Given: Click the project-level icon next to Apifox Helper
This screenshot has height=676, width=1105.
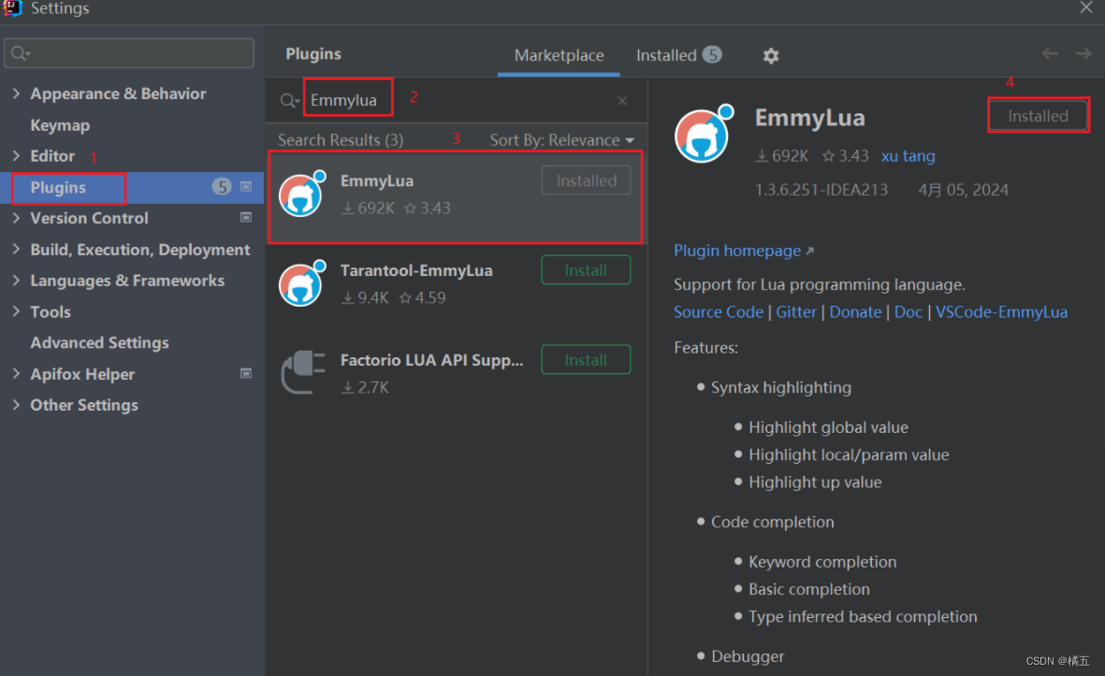Looking at the screenshot, I should (x=246, y=373).
